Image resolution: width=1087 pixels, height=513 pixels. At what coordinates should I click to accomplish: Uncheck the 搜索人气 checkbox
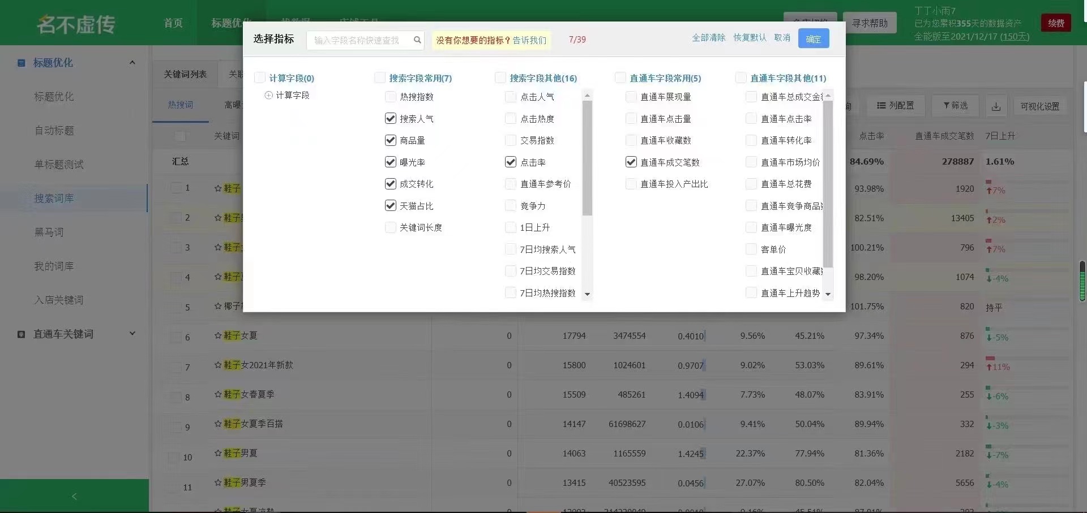tap(390, 119)
